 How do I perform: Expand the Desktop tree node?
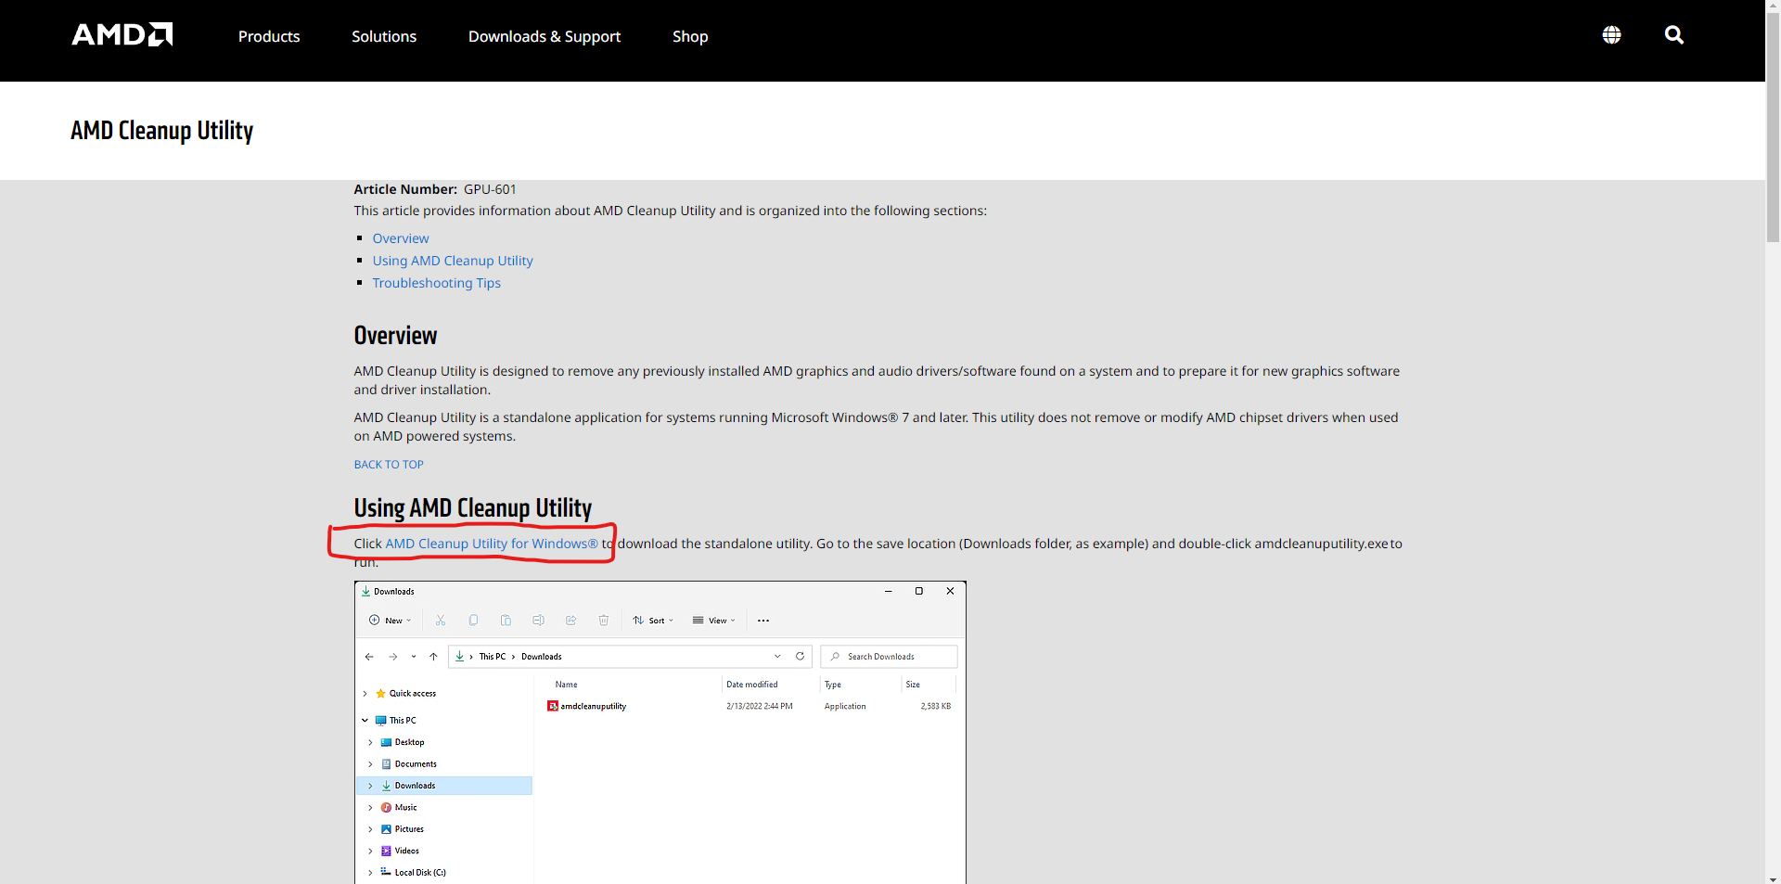[370, 743]
